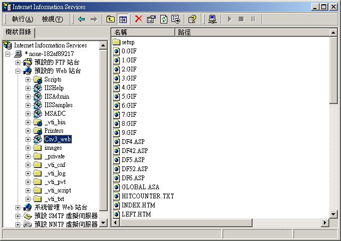This screenshot has height=241, width=341.
Task: Click the 路徑 column header
Action: (252, 33)
